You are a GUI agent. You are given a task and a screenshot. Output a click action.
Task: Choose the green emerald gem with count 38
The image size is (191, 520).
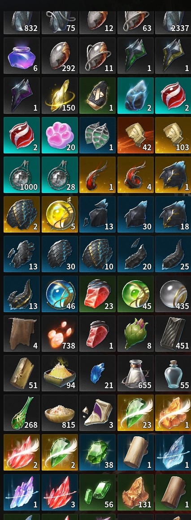pyautogui.click(x=97, y=453)
